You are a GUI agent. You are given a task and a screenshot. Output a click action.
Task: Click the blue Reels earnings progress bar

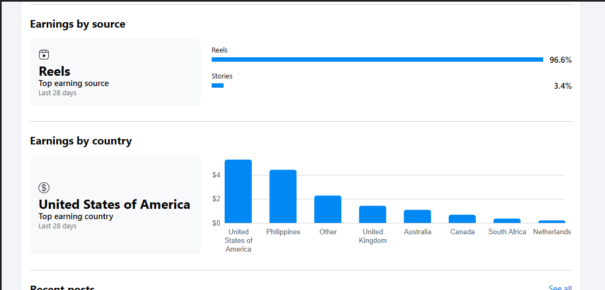(377, 60)
